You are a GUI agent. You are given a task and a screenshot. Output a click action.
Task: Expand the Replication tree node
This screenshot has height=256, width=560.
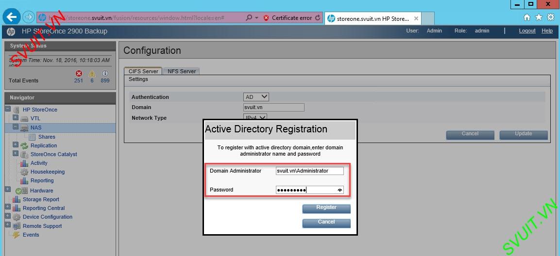pyautogui.click(x=16, y=144)
